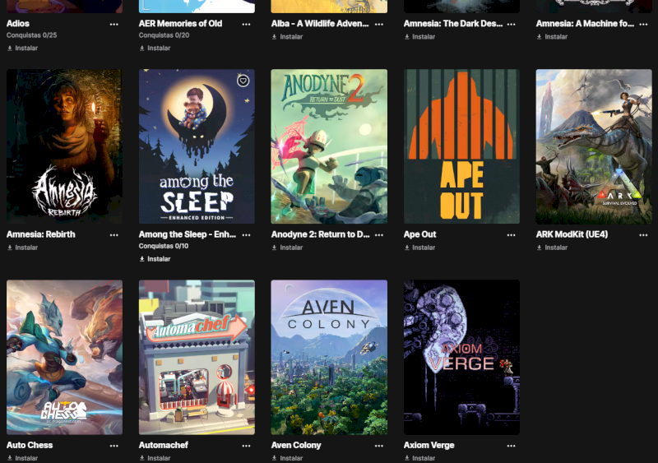Click the Alba - A Wildlife Adven... title

(320, 24)
